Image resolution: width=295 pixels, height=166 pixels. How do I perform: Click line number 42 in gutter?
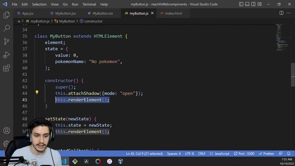point(24,81)
